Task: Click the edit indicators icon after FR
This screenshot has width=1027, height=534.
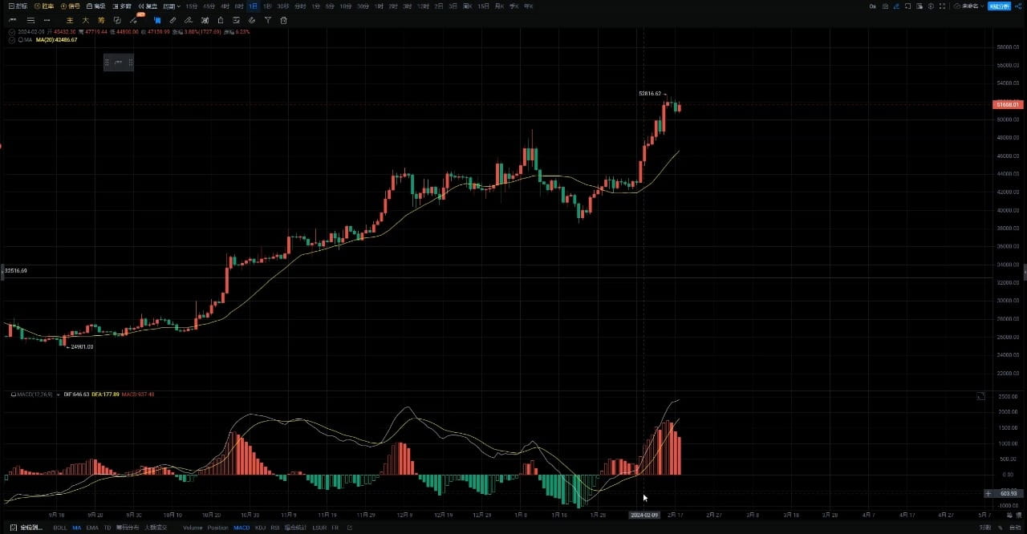Action: coord(349,528)
